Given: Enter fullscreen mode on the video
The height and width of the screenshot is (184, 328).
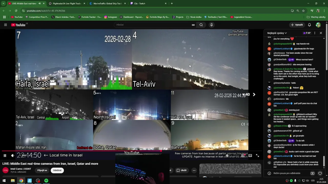Looking at the screenshot, I should click(x=257, y=155).
